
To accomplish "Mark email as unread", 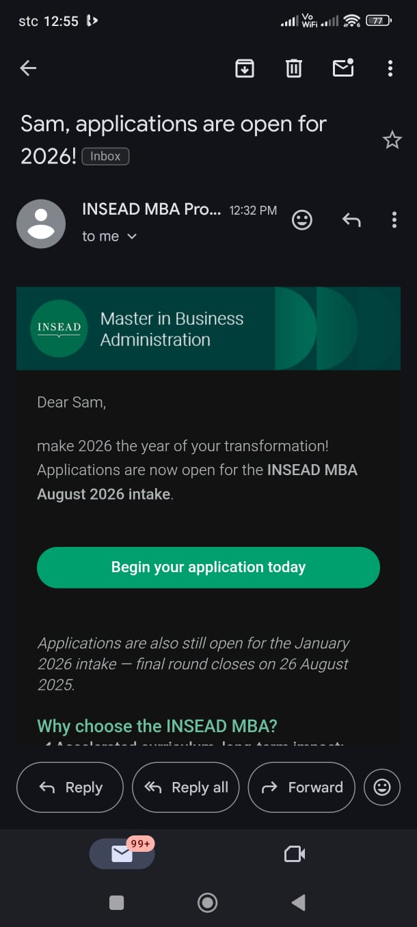I will pos(342,68).
